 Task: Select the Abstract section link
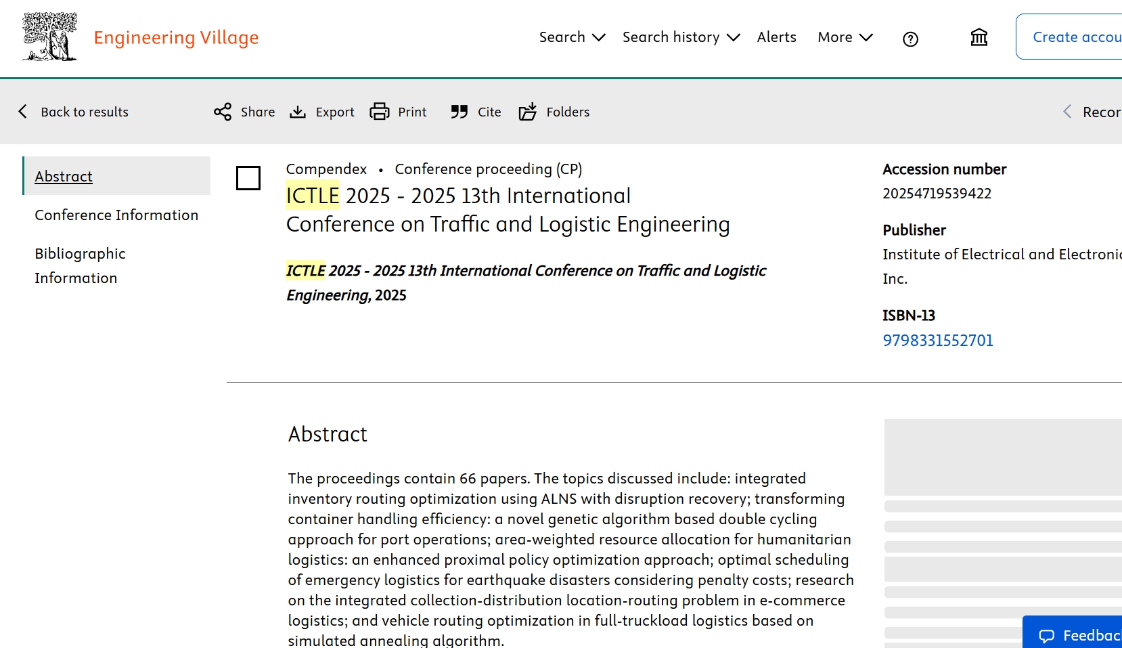click(x=64, y=177)
